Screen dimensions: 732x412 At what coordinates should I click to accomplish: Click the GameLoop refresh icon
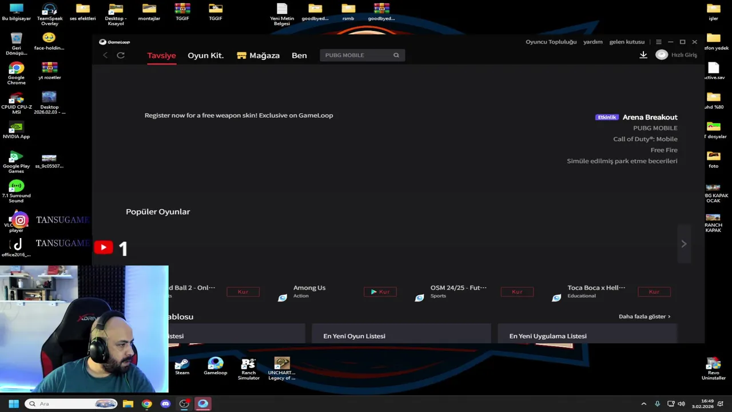click(x=121, y=55)
